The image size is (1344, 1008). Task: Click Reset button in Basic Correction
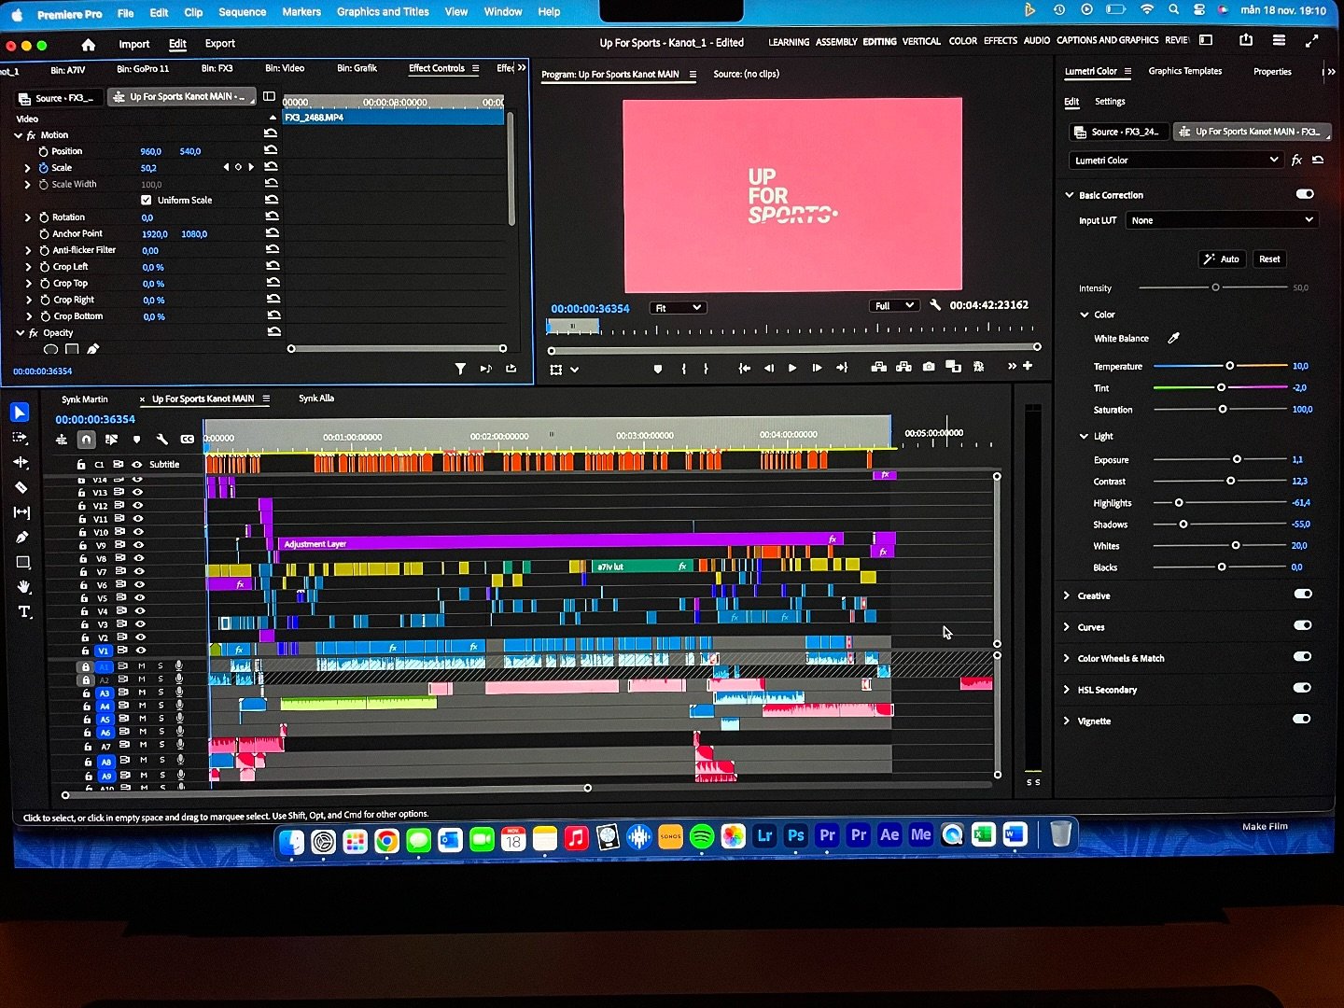[x=1269, y=259]
